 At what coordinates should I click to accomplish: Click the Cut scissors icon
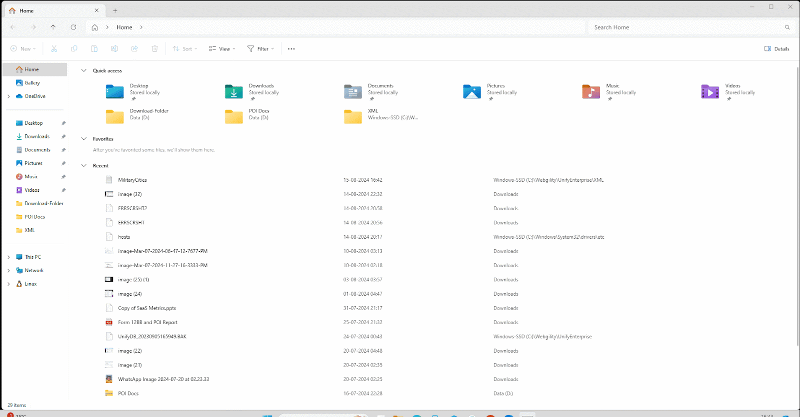coord(54,49)
